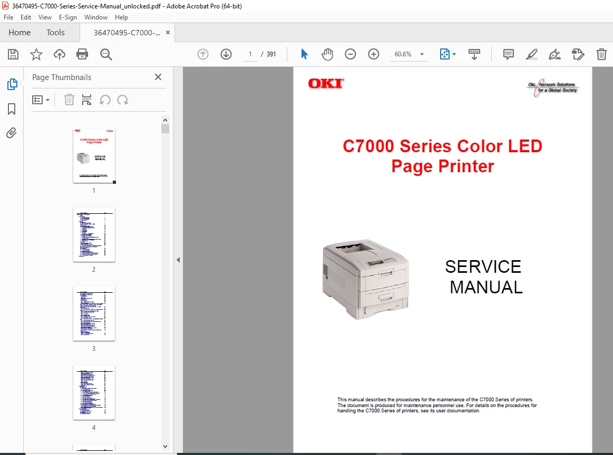
Task: Activate the hand pan tool
Action: point(327,54)
